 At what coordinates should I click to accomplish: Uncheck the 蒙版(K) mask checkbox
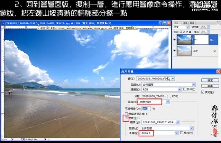coord(127,118)
